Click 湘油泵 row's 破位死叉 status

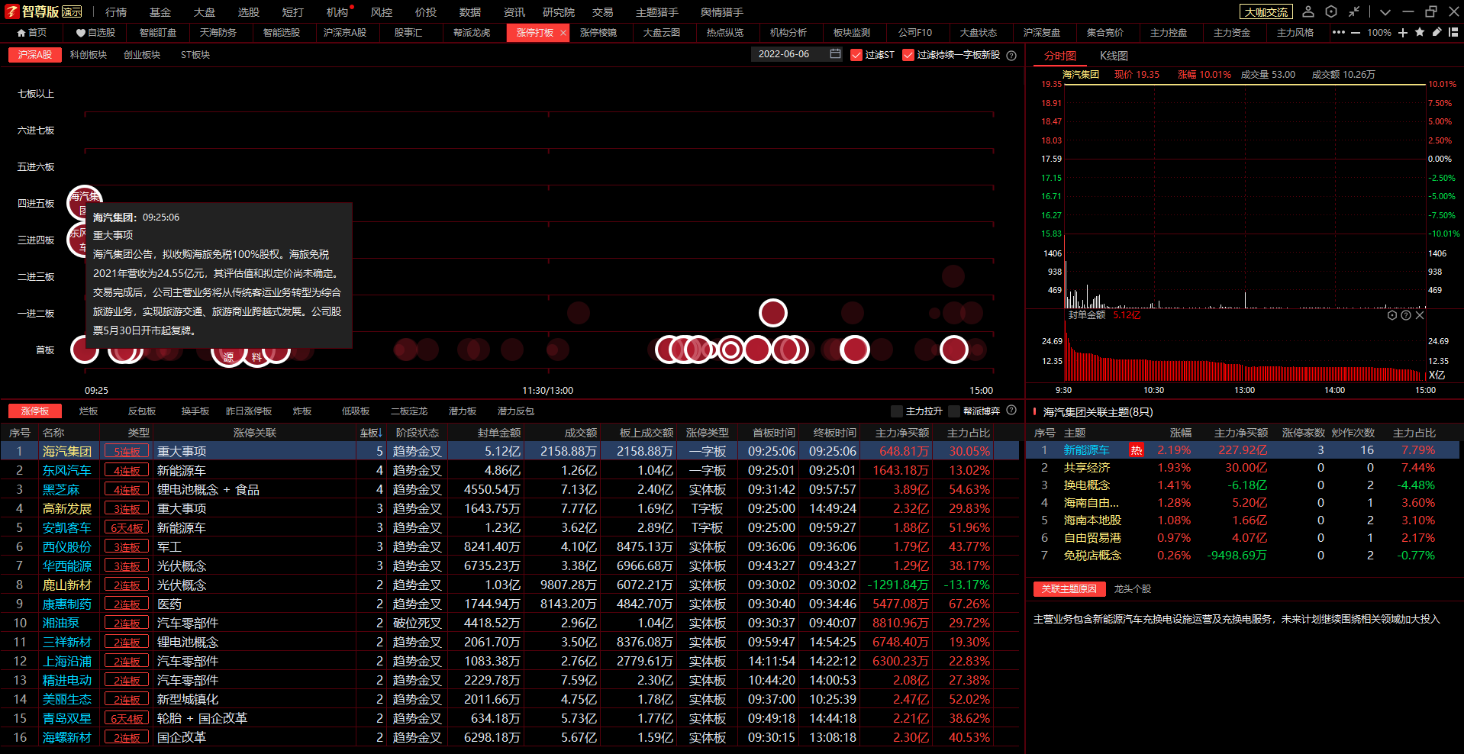(x=417, y=623)
